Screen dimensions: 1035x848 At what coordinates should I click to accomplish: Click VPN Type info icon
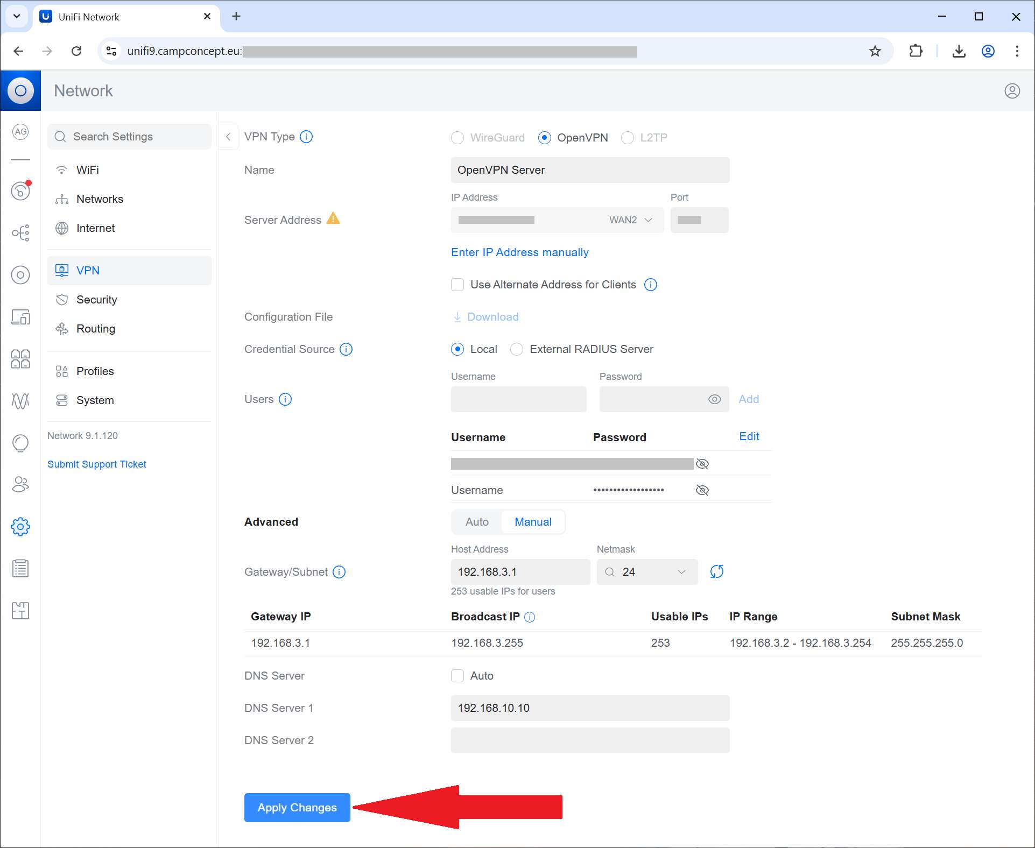point(306,137)
